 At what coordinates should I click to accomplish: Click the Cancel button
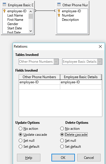[89, 157]
